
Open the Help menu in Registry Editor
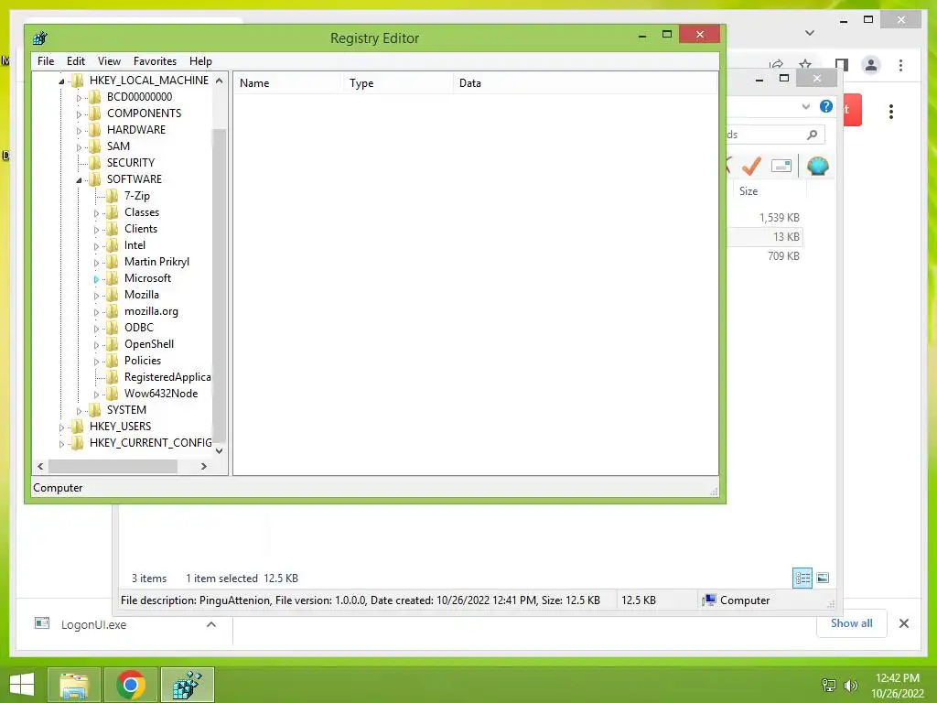click(200, 61)
